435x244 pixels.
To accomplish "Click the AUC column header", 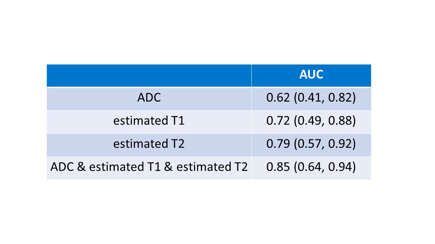I will coord(311,75).
